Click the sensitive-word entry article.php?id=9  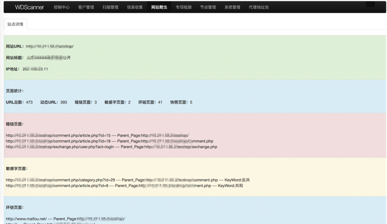124,185
